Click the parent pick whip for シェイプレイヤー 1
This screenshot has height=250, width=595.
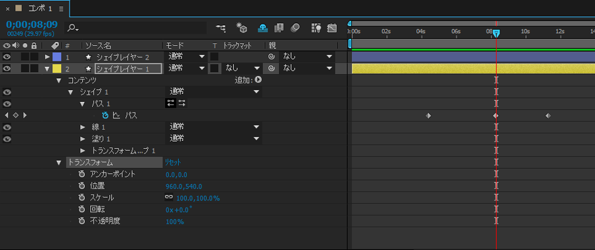point(271,69)
